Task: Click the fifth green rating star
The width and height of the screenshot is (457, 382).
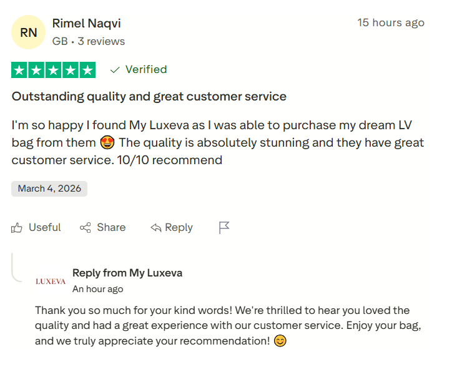Action: pos(88,70)
